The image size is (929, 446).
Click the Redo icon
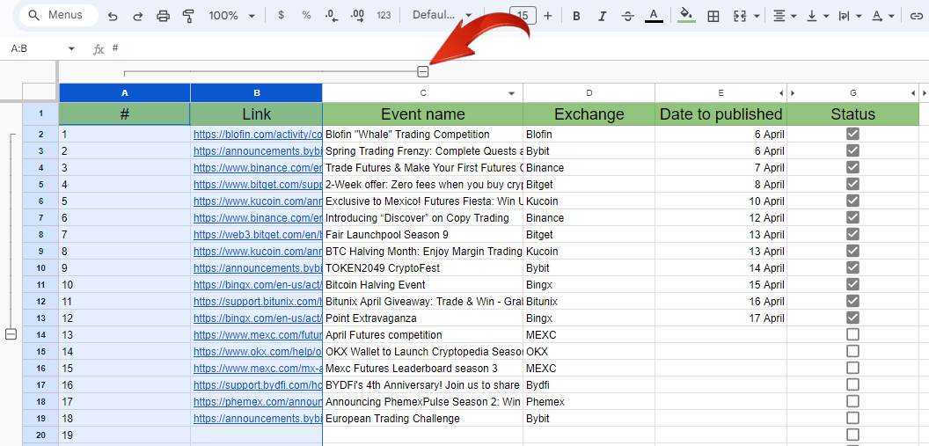point(137,16)
